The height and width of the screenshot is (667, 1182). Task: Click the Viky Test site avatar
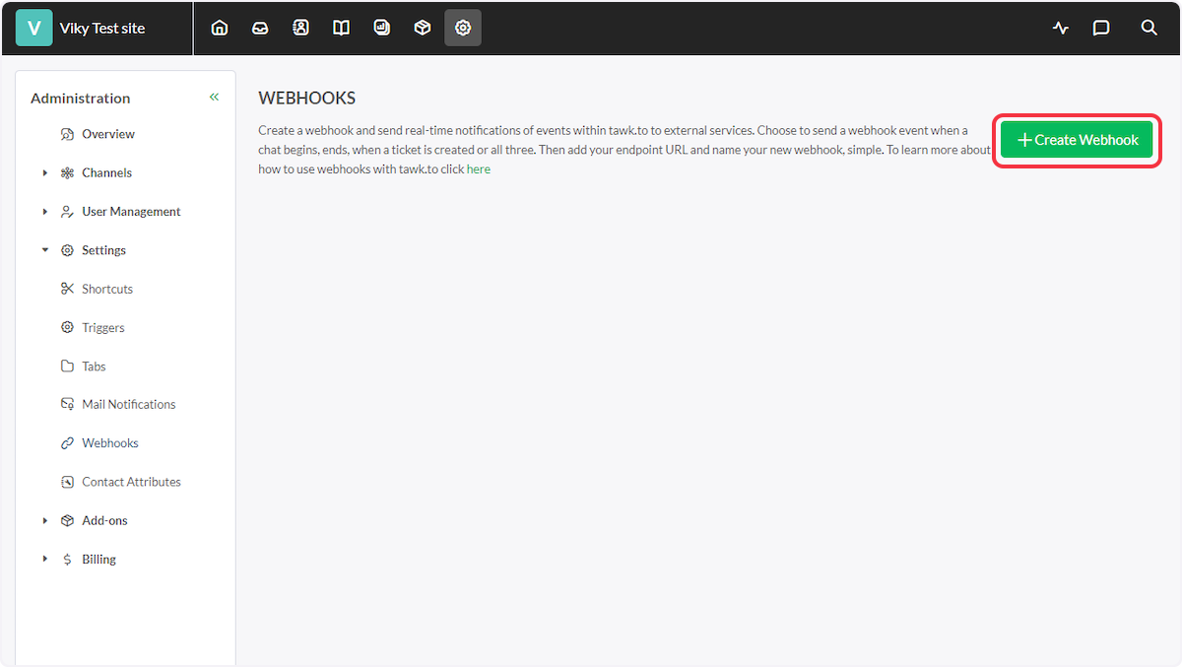pos(33,27)
